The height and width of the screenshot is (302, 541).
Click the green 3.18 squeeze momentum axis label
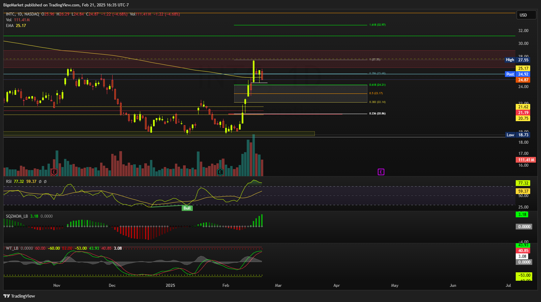tap(522, 215)
